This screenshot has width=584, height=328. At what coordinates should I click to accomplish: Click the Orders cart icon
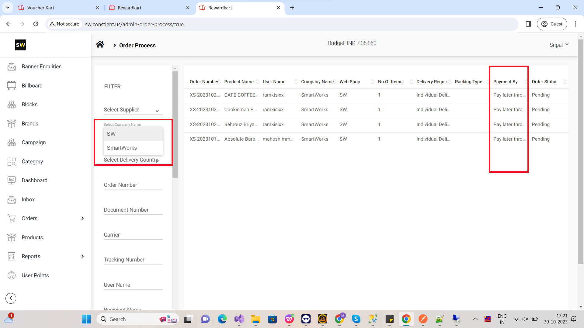click(x=12, y=218)
